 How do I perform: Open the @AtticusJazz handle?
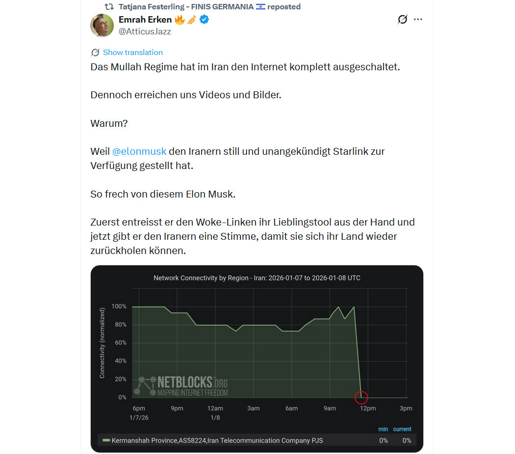pos(145,31)
